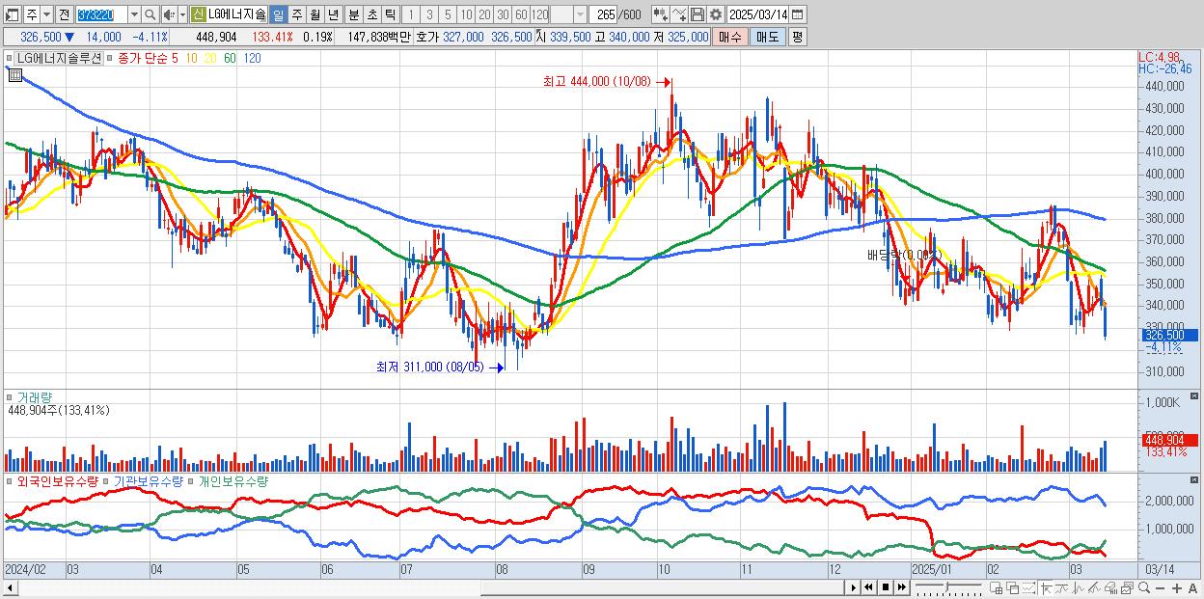The width and height of the screenshot is (1204, 599).
Task: Click the dashed-line chart icon in bottom toolbar
Action: pos(1028,588)
